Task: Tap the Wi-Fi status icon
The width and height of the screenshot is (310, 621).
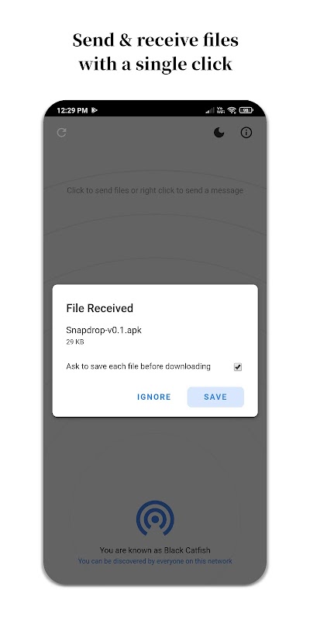Action: pyautogui.click(x=232, y=110)
